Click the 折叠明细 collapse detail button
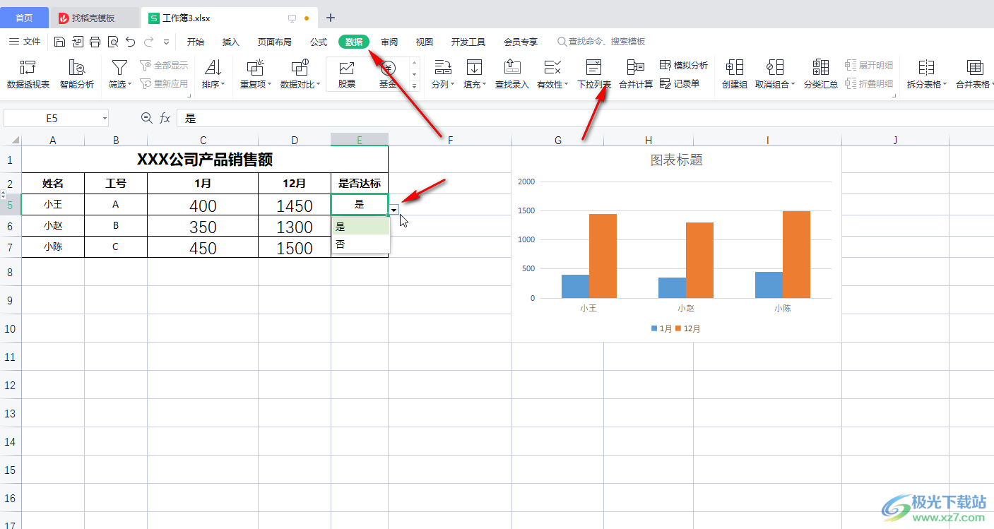 (x=870, y=83)
